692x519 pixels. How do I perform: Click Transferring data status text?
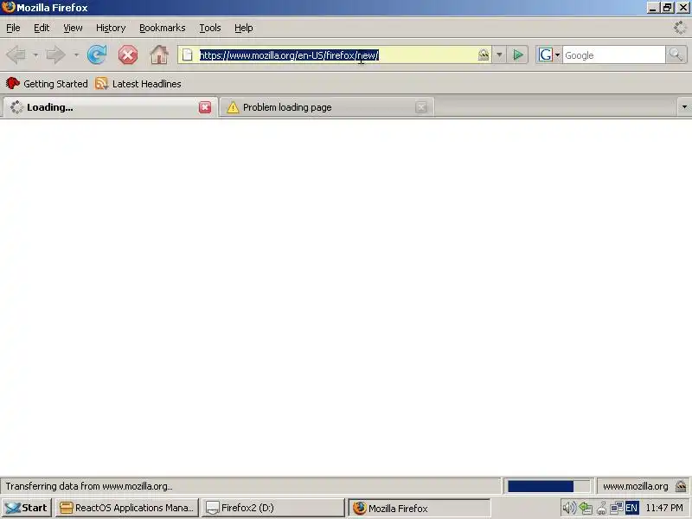(89, 486)
